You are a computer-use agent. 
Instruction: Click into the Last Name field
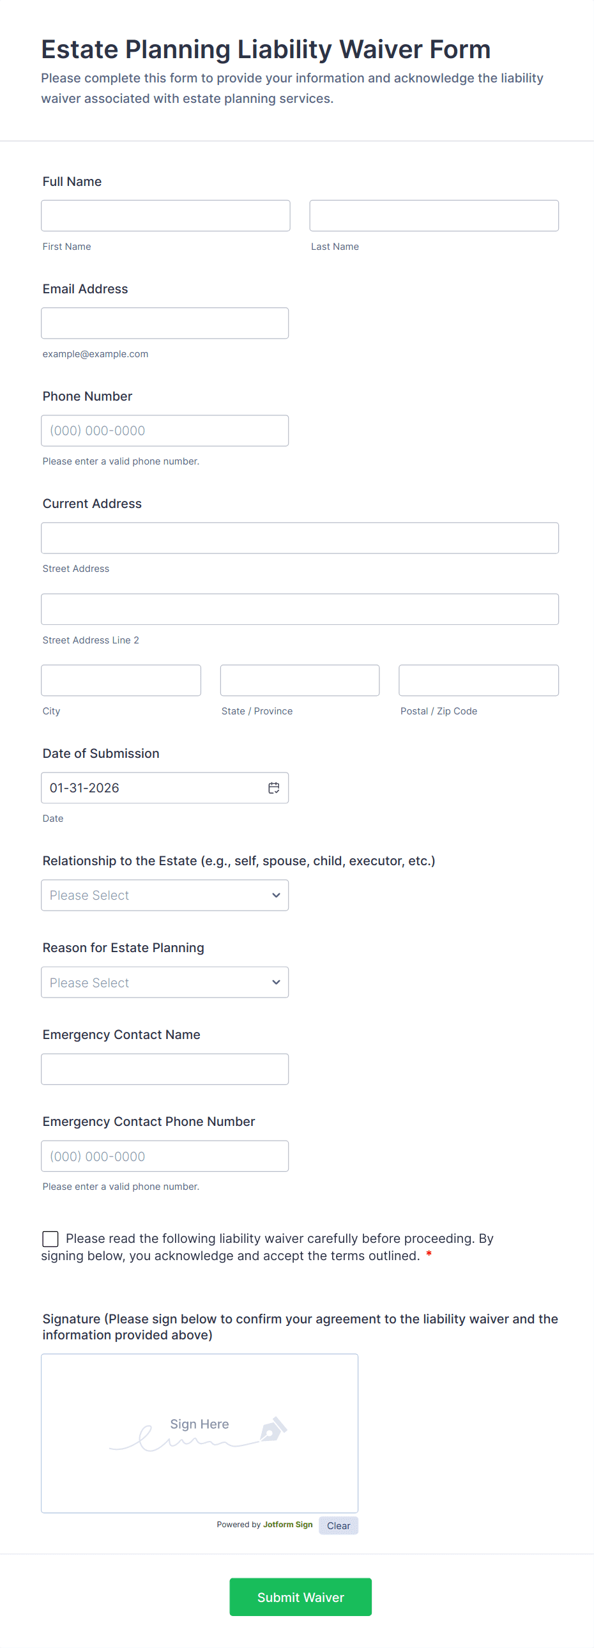(x=434, y=215)
